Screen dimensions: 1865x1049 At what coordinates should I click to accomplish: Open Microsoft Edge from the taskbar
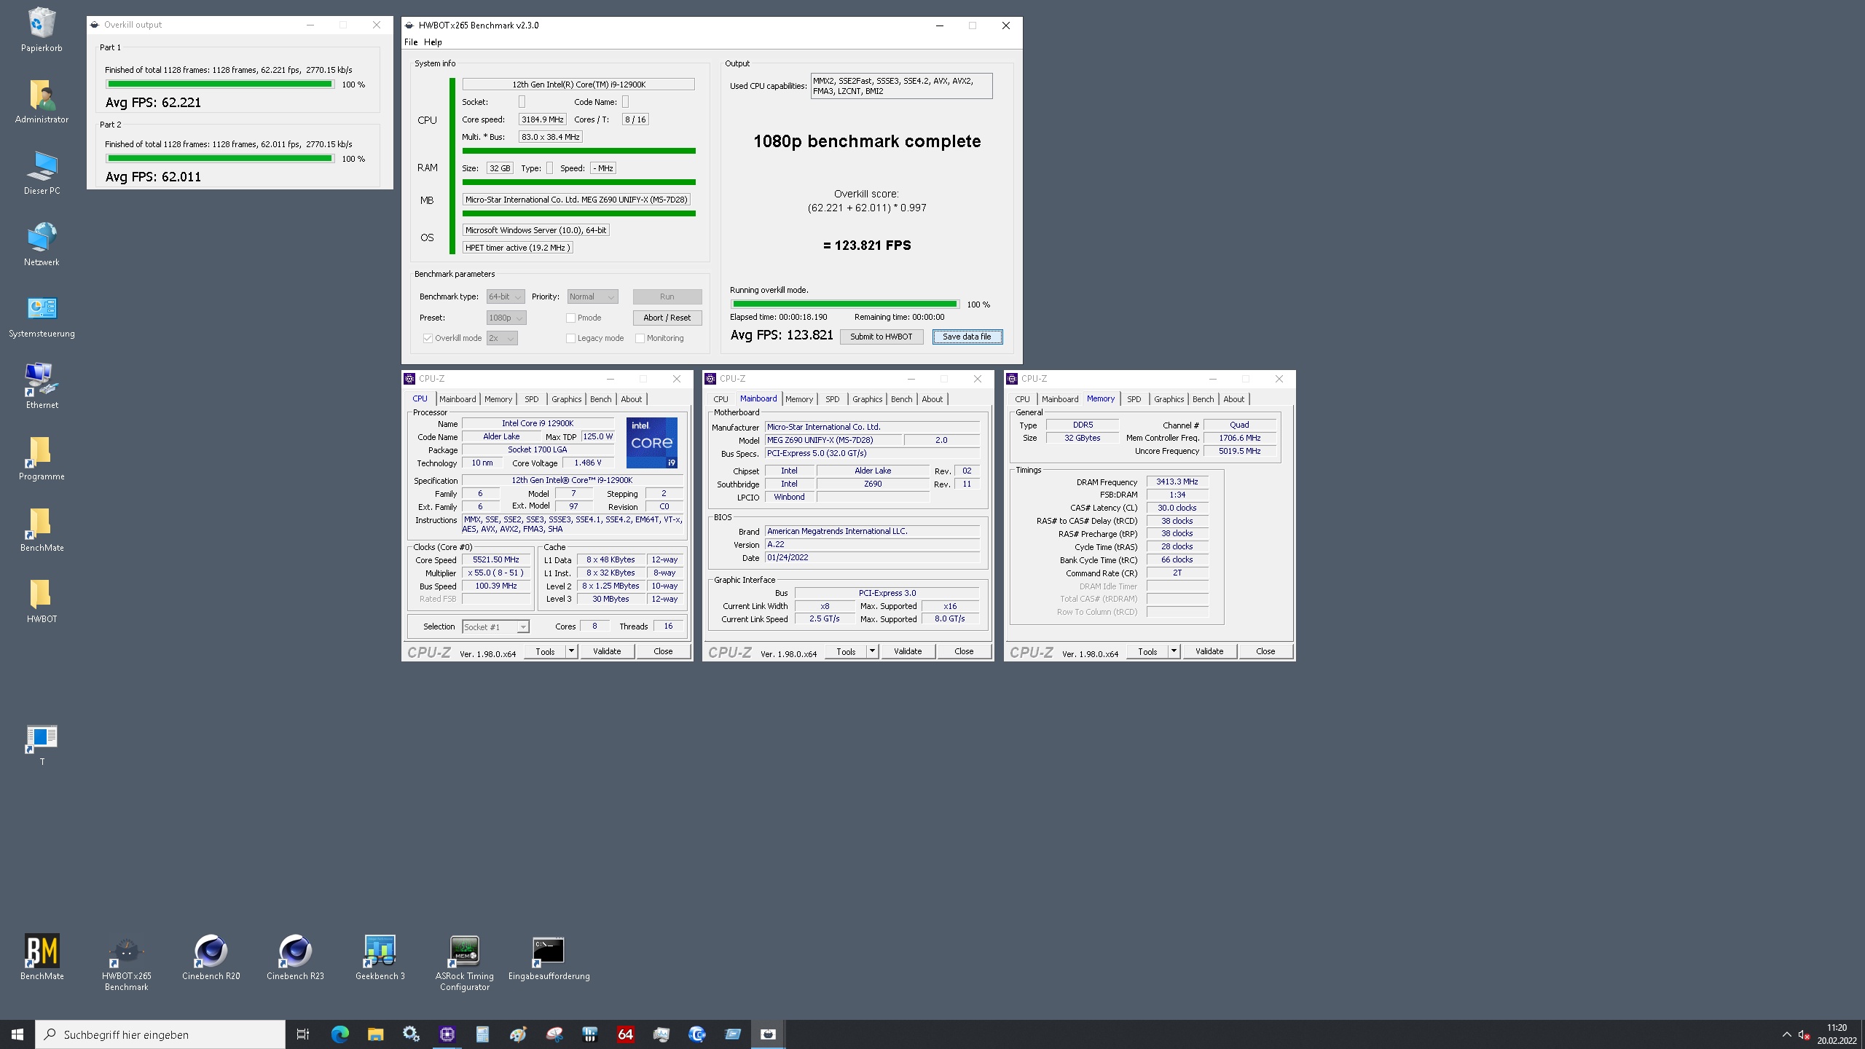[339, 1034]
